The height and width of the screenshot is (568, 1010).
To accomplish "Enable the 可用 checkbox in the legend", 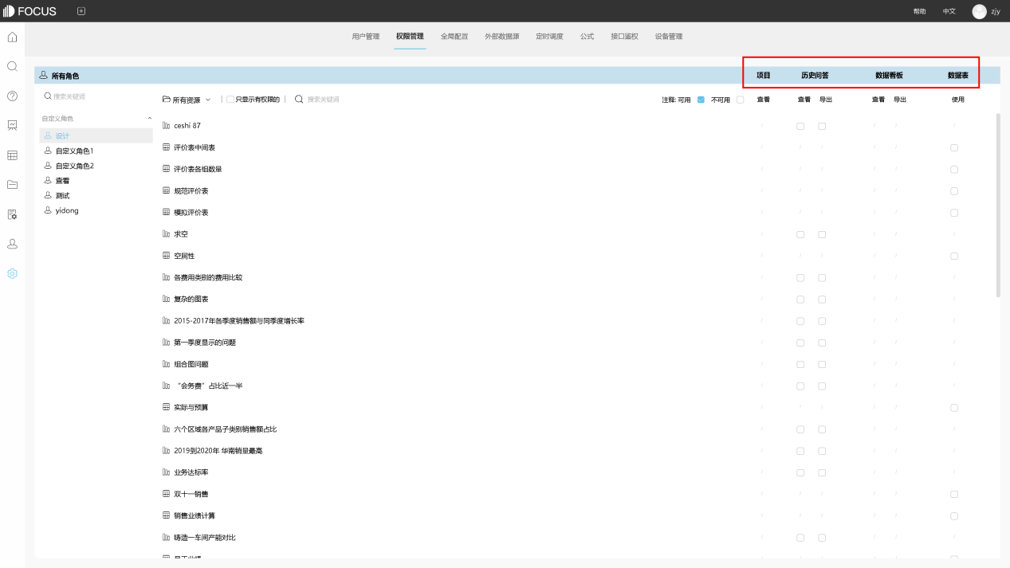I will click(700, 99).
